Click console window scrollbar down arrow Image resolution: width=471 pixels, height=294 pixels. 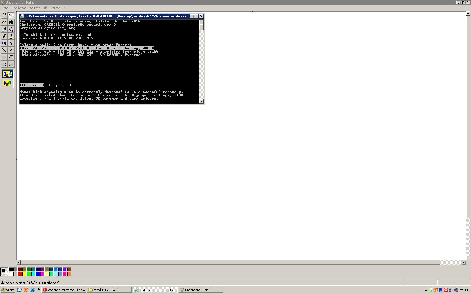pyautogui.click(x=201, y=101)
